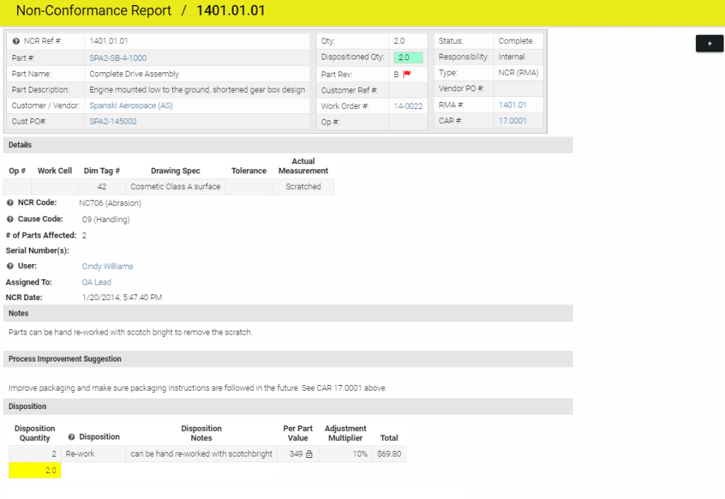Open part number SPA2-SB-4-1000 link
This screenshot has width=725, height=499.
(x=118, y=58)
